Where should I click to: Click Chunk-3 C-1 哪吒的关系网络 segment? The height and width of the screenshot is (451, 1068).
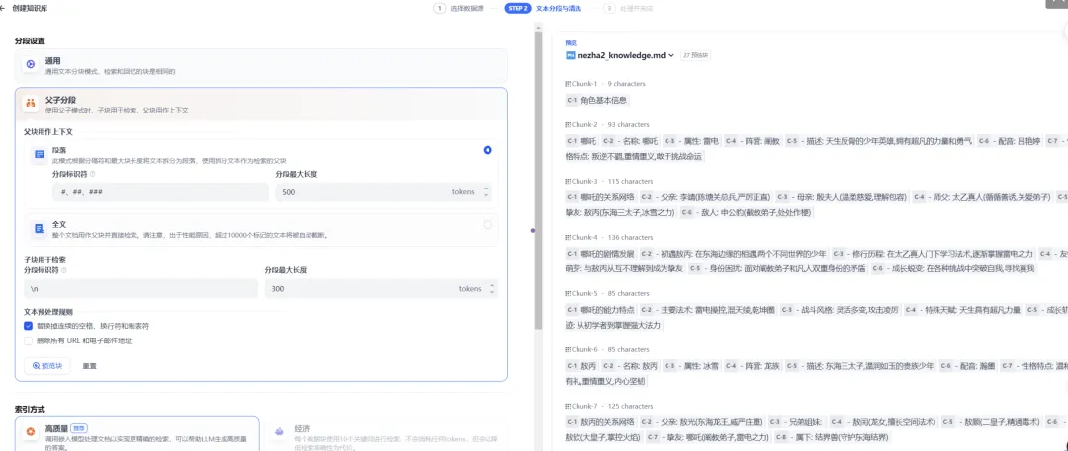(x=601, y=197)
